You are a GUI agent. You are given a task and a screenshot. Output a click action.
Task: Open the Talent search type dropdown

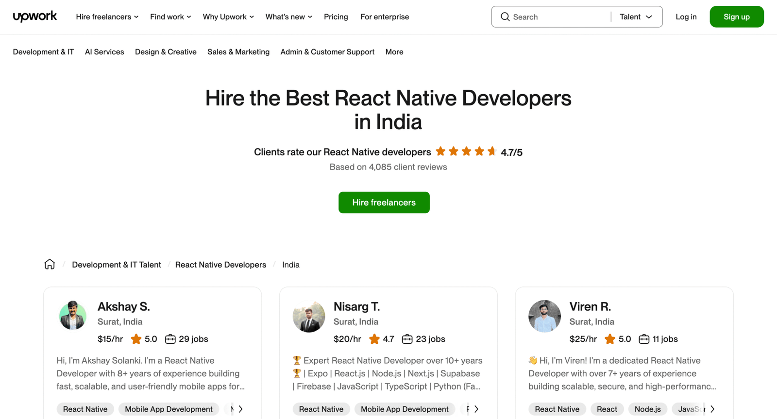tap(636, 17)
